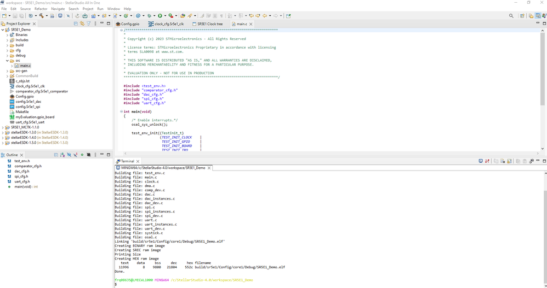Toggle Hide Fields in Outline view
547x288 pixels.
tap(69, 155)
